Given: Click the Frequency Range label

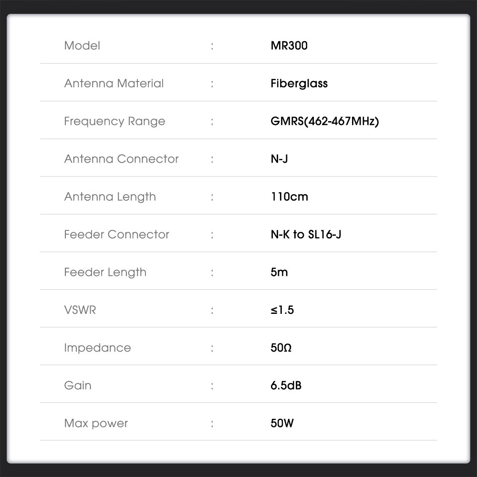Looking at the screenshot, I should [114, 121].
